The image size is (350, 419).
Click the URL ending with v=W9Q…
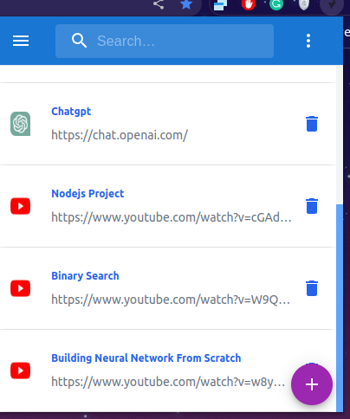pyautogui.click(x=171, y=300)
